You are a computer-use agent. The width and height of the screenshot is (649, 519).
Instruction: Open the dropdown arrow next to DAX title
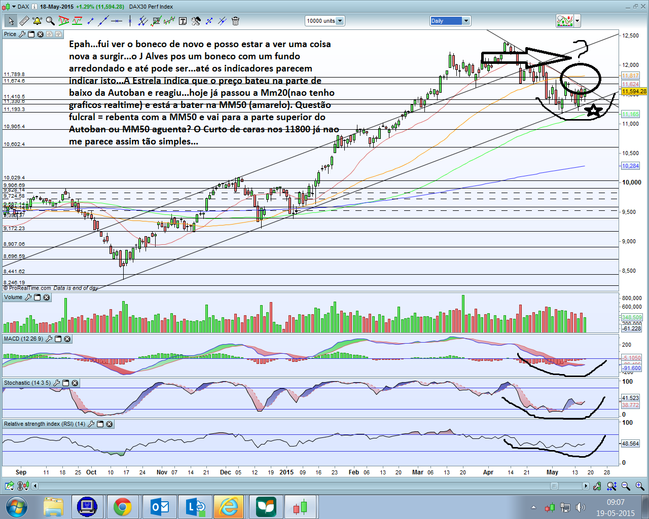(13, 7)
